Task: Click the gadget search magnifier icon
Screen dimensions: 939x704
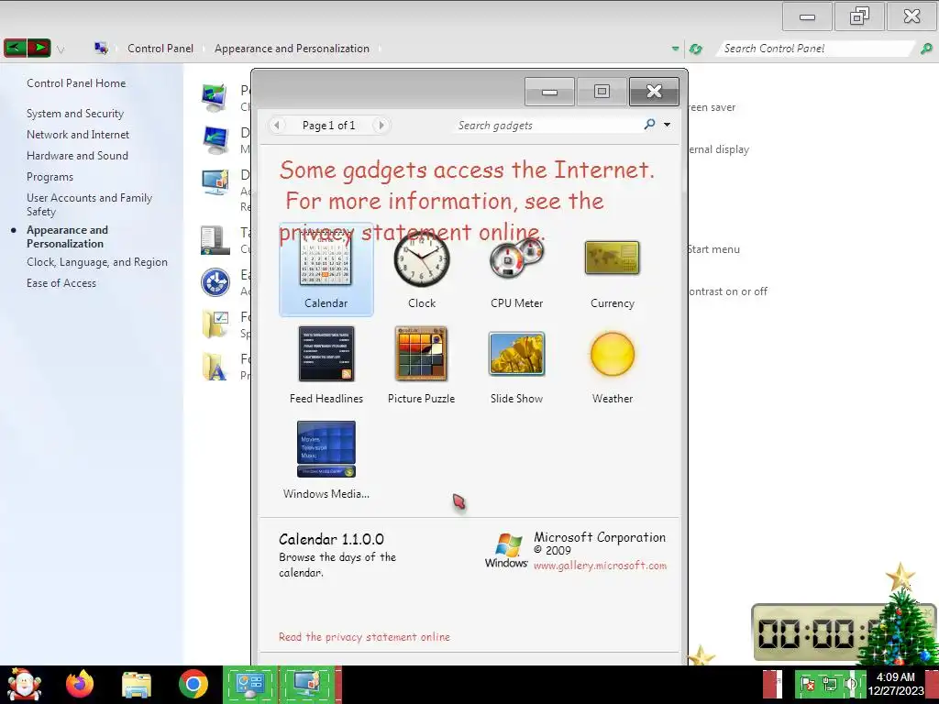Action: click(x=650, y=125)
